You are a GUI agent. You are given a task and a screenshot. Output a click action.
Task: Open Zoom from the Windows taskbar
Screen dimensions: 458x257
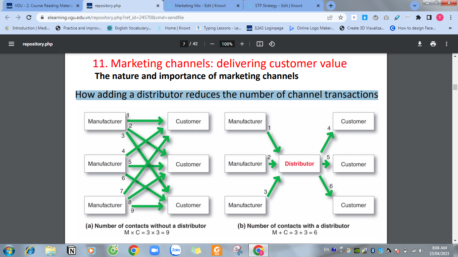click(x=154, y=250)
